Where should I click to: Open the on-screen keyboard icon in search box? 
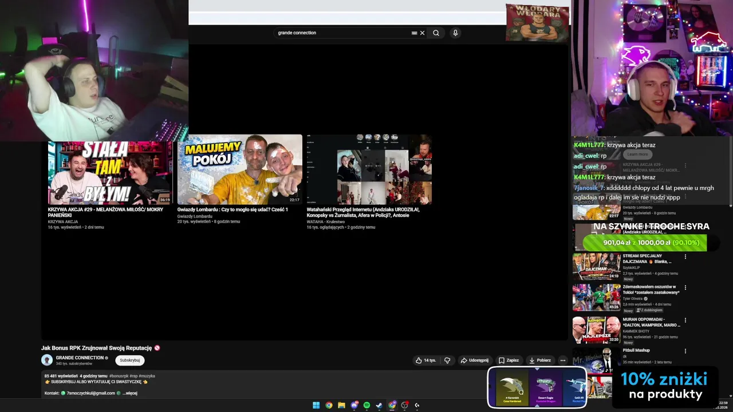click(414, 33)
